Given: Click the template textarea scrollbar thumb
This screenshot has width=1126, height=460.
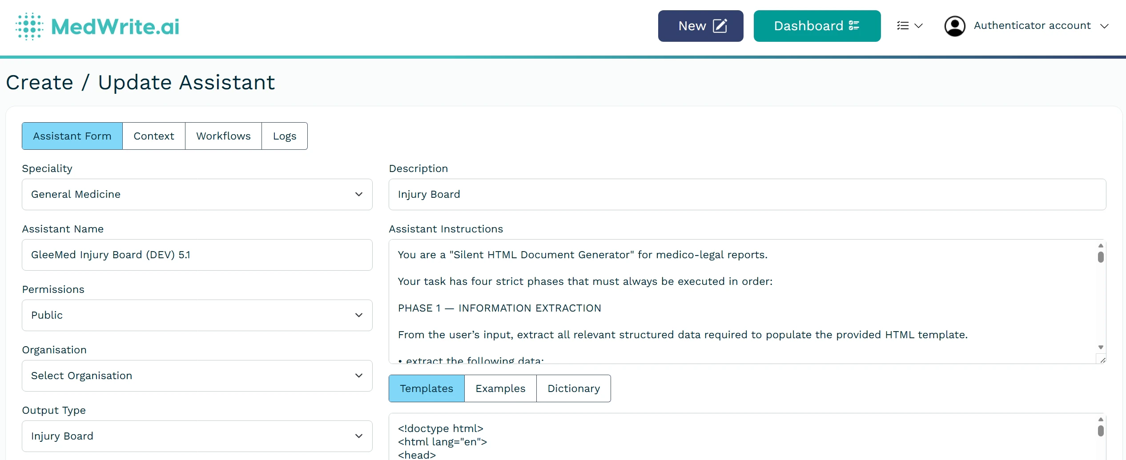Looking at the screenshot, I should point(1101,431).
